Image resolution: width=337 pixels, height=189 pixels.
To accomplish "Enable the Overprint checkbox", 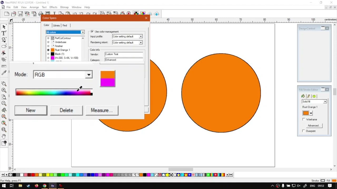I will coord(304,131).
